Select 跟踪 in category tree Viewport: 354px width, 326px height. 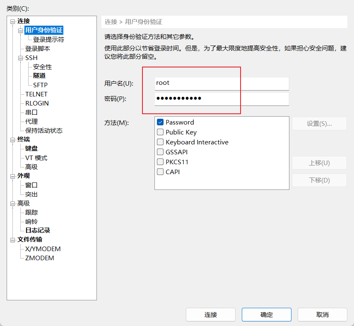click(31, 212)
